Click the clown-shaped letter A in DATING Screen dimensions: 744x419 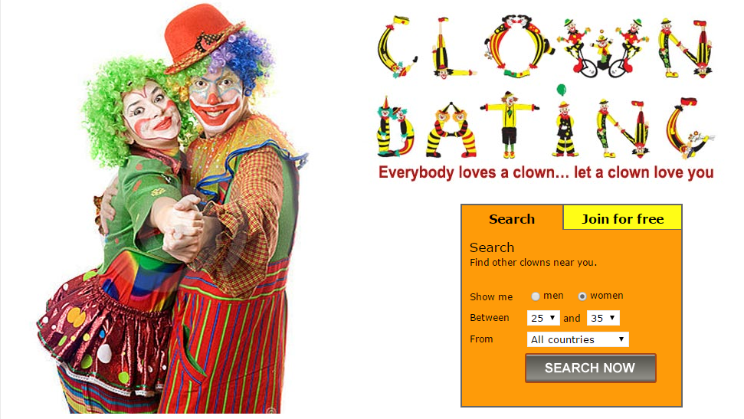click(x=451, y=129)
